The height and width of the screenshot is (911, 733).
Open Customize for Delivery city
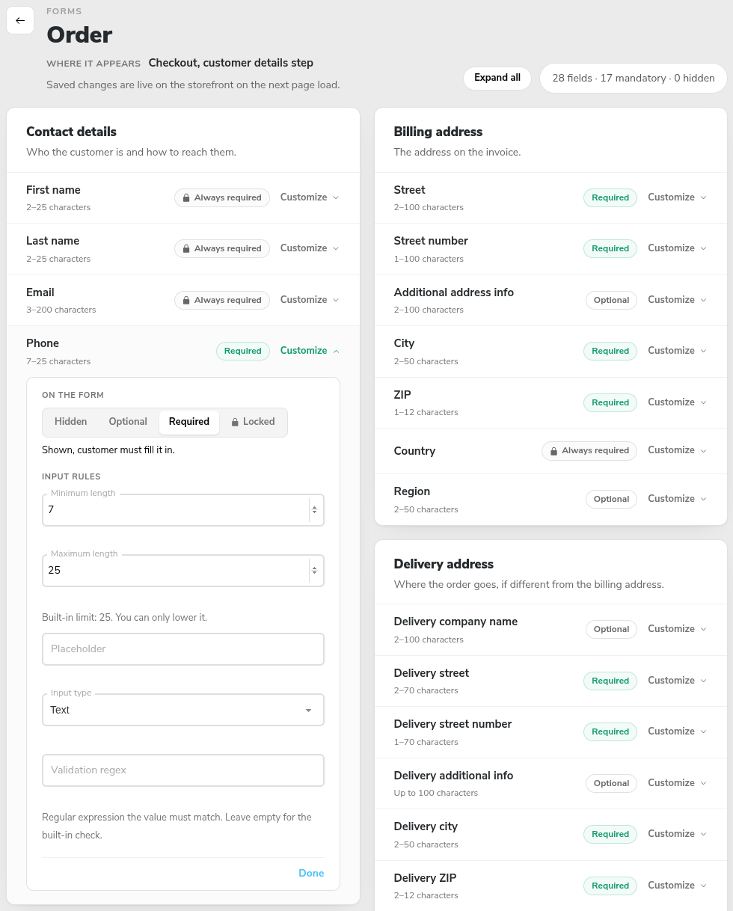coord(677,834)
